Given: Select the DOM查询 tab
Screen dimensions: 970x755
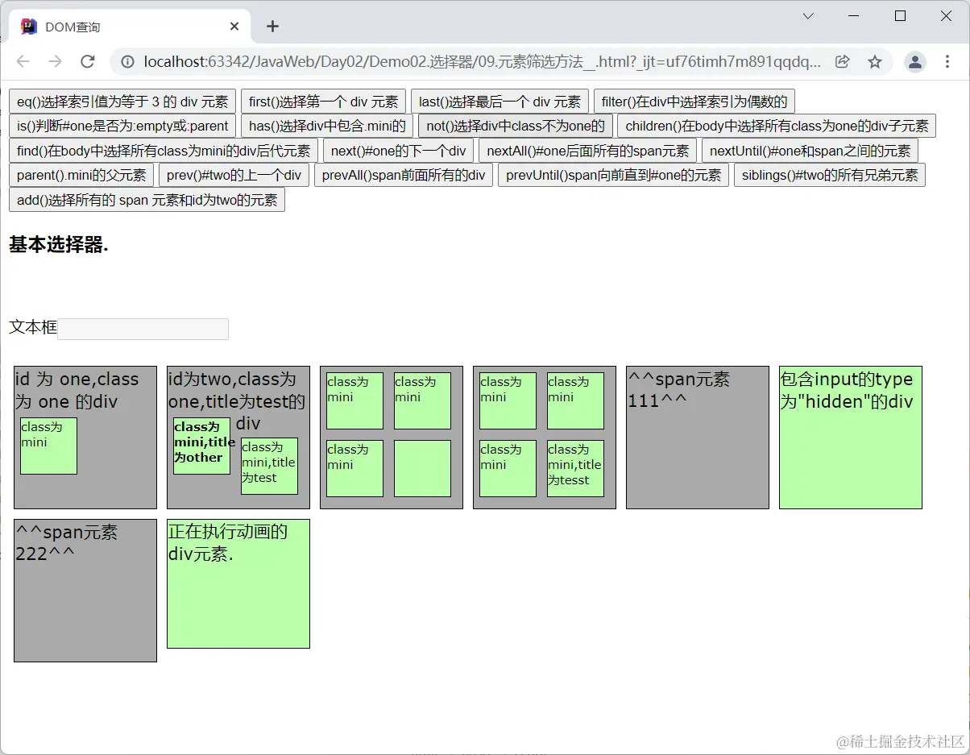Looking at the screenshot, I should pyautogui.click(x=129, y=27).
